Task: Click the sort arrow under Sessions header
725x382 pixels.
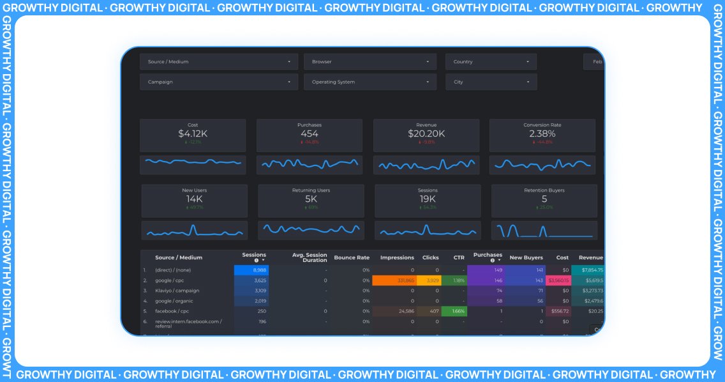Action: point(263,261)
